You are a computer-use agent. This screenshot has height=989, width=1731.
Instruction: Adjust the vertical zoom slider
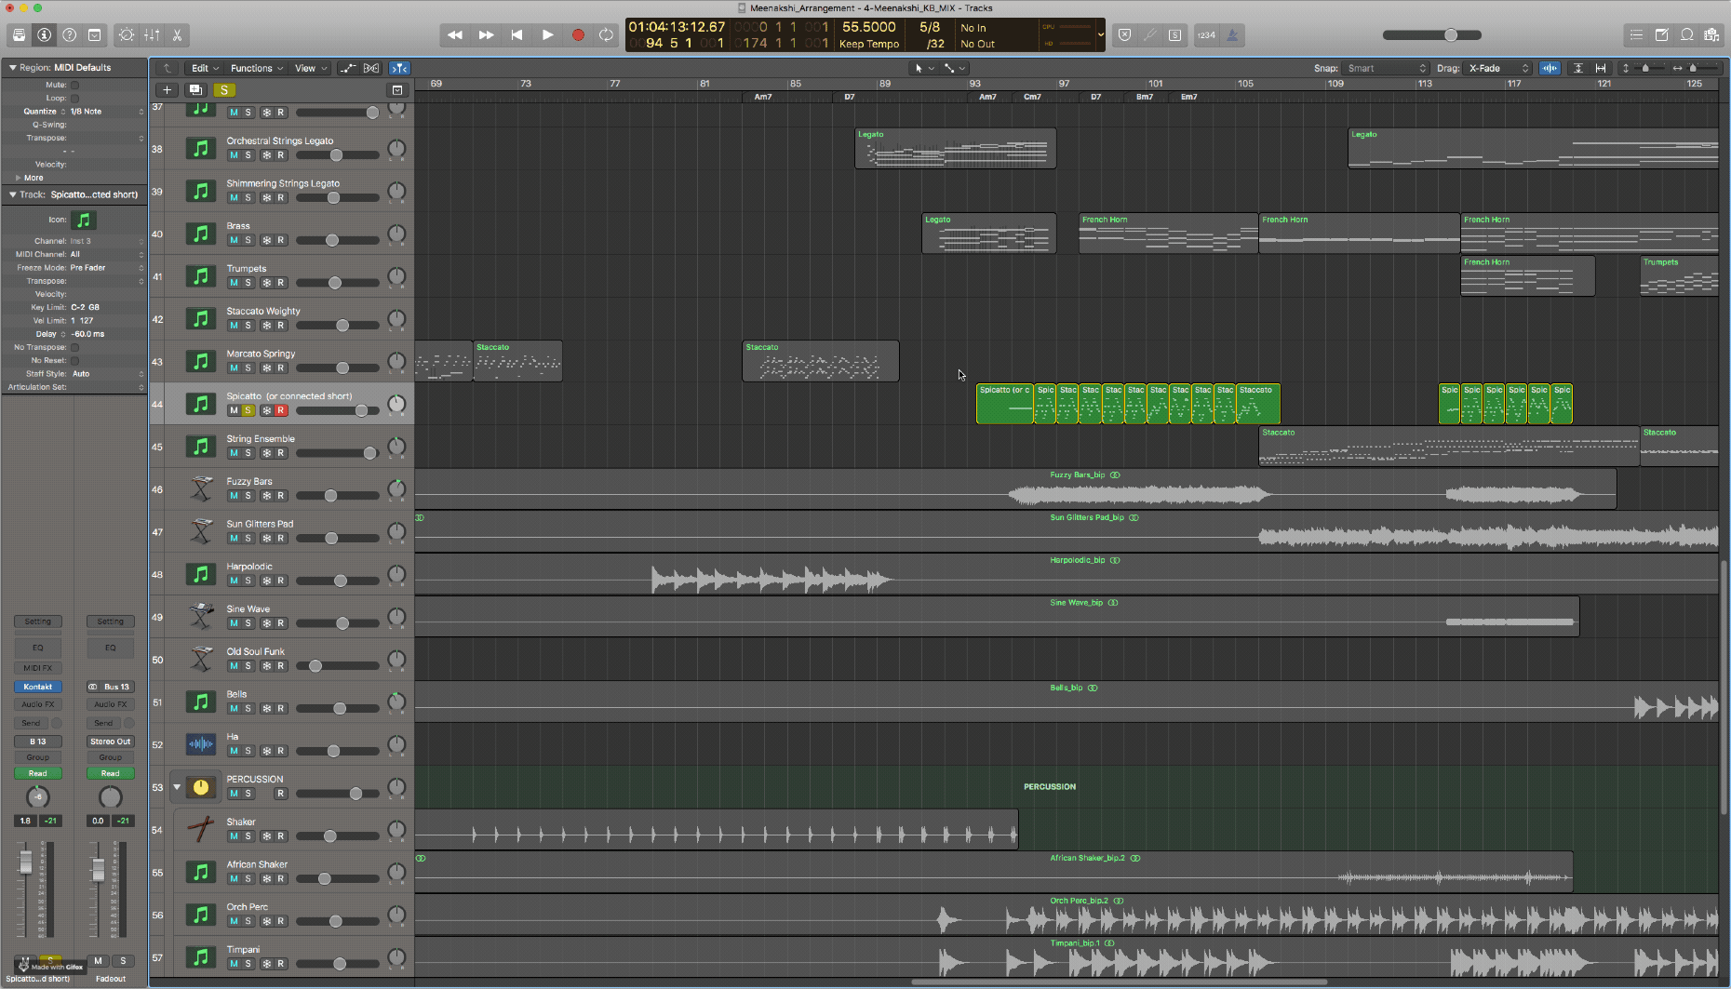click(1645, 68)
